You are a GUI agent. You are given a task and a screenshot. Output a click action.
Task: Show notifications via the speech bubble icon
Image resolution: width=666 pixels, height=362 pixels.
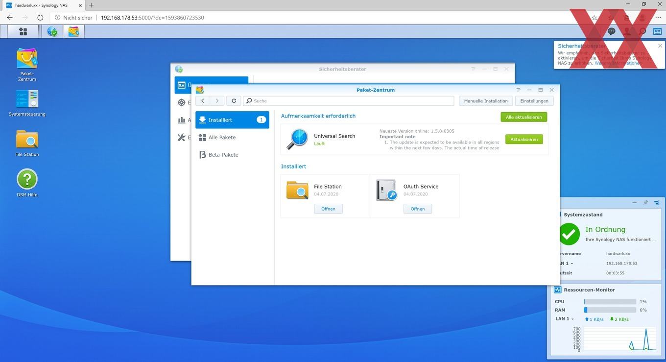tap(612, 31)
